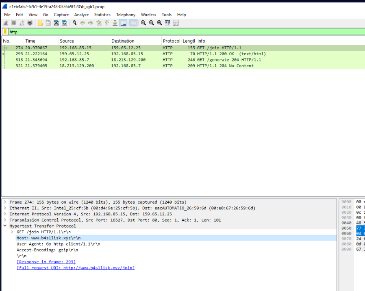Screen dimensions: 365x291
Task: Go to the last packet icon
Action: pyautogui.click(x=115, y=23)
